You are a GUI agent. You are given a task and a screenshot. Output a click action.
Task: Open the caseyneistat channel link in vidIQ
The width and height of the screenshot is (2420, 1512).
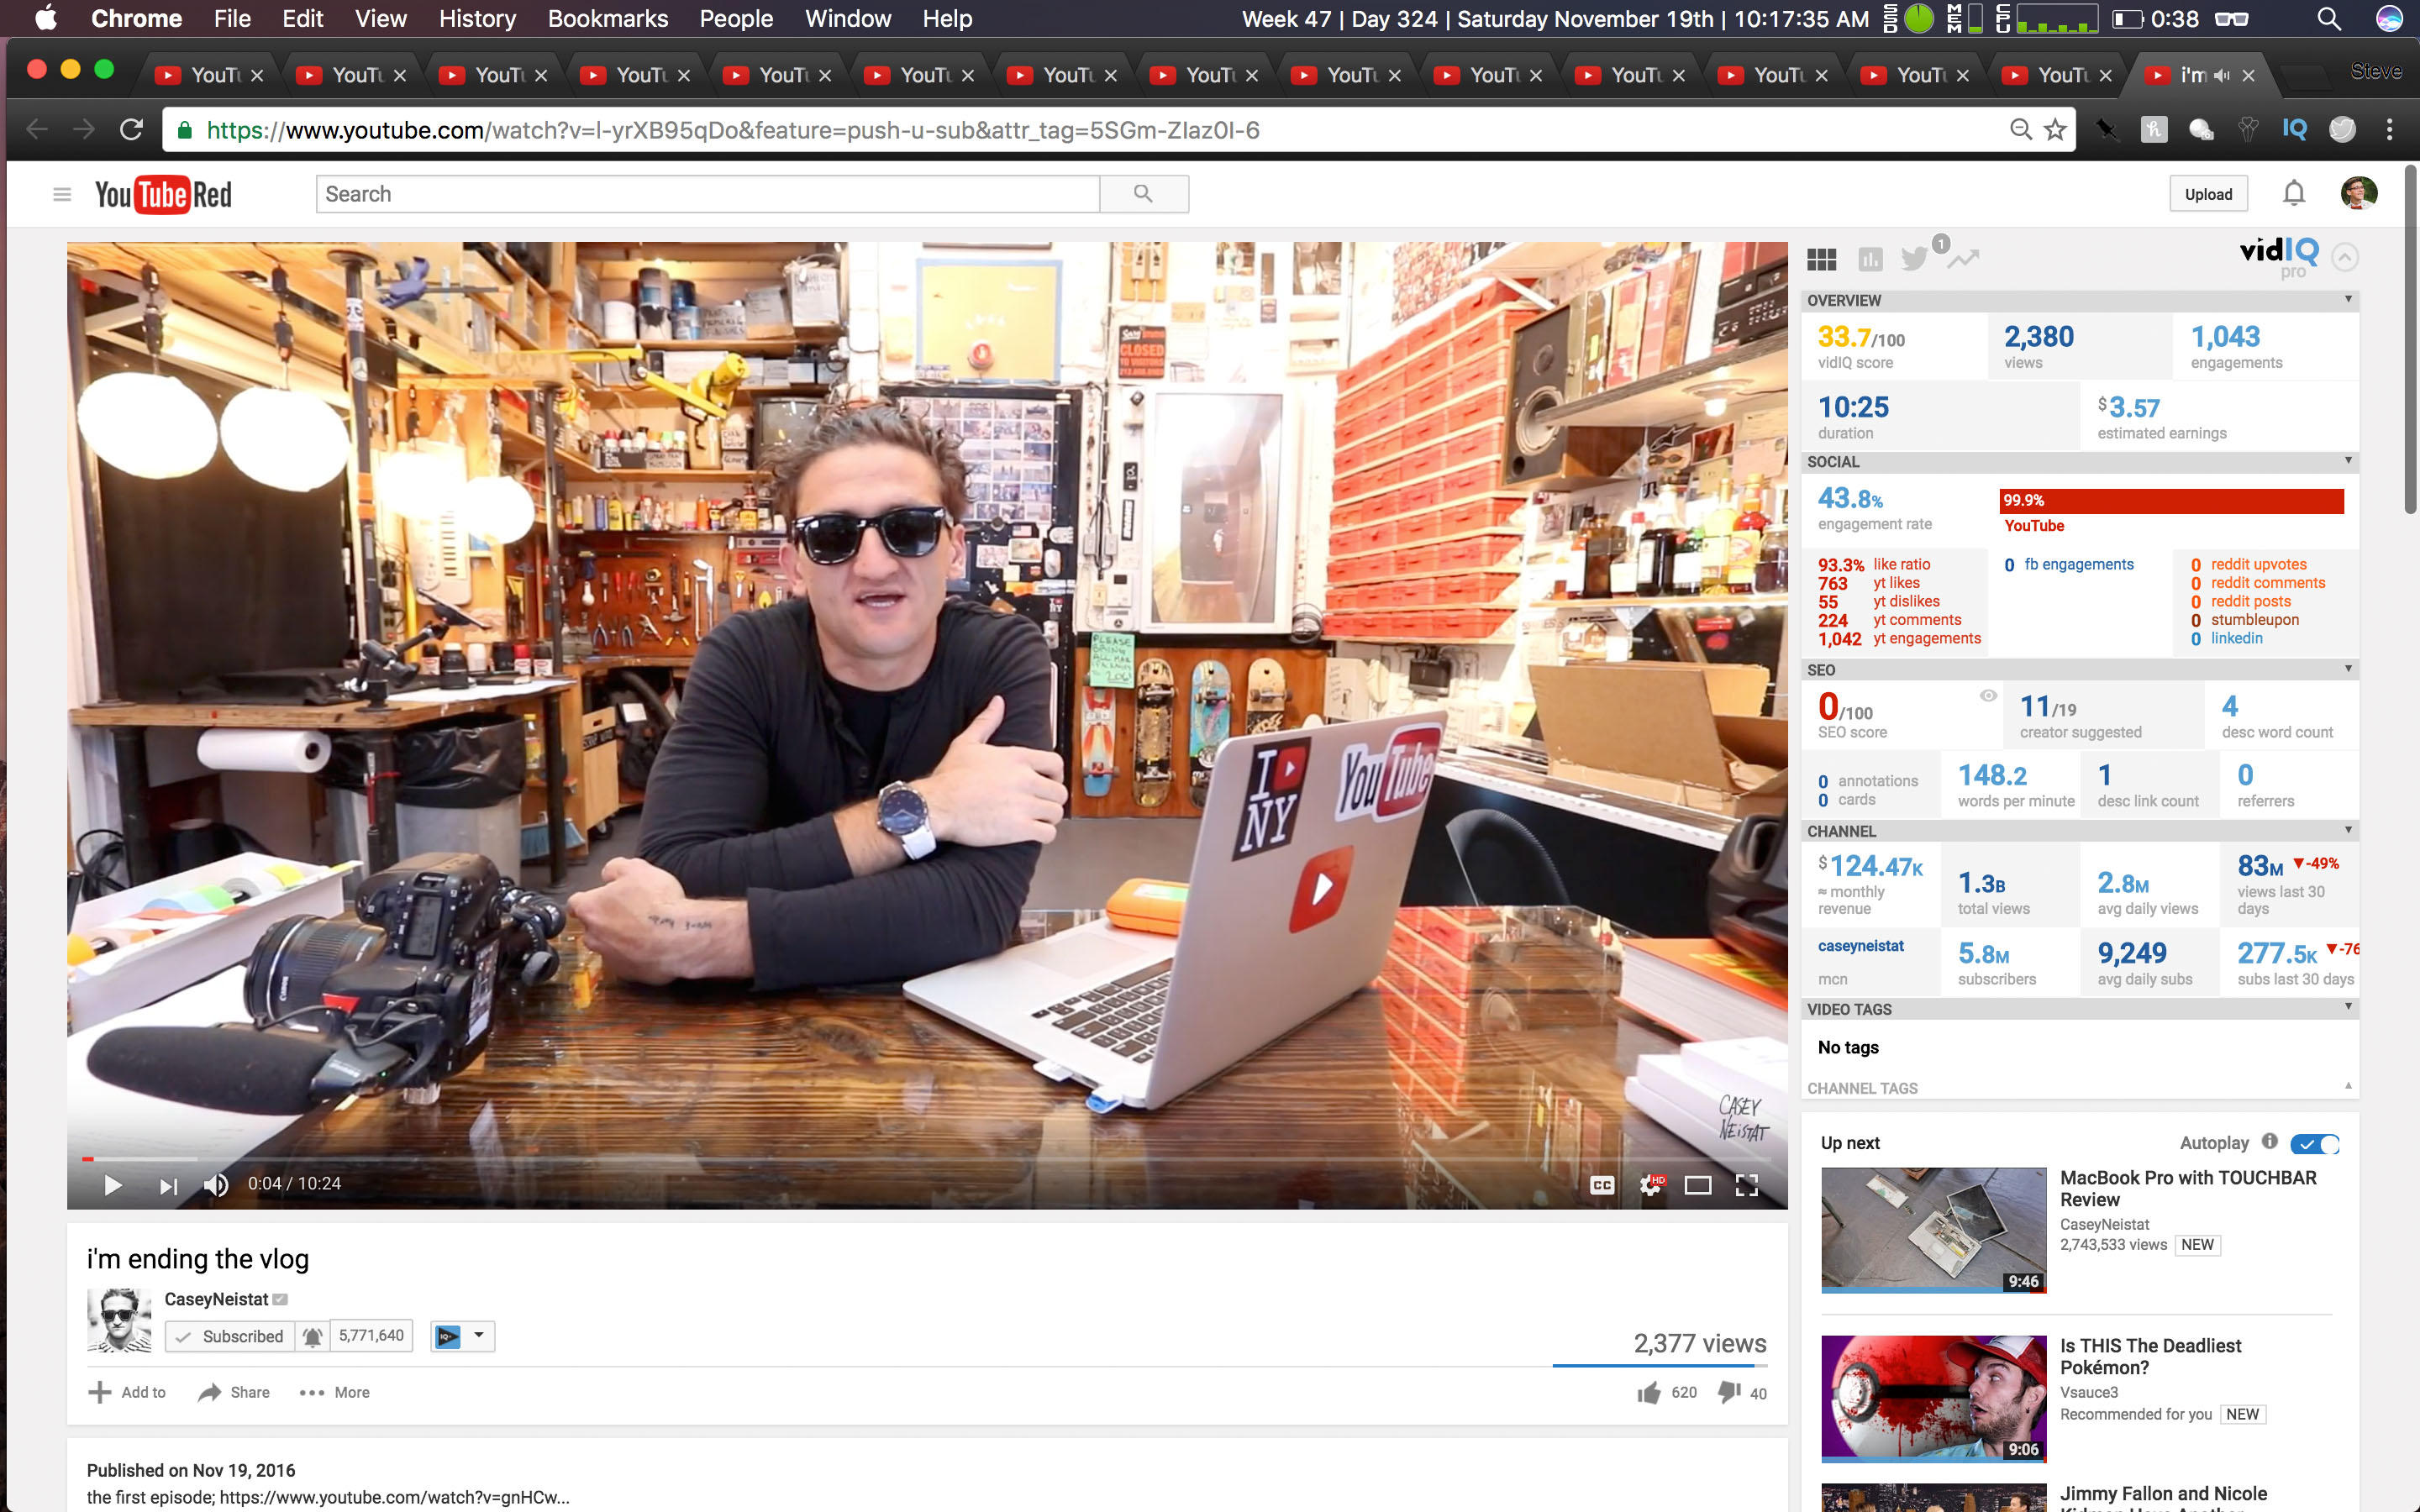pyautogui.click(x=1860, y=946)
